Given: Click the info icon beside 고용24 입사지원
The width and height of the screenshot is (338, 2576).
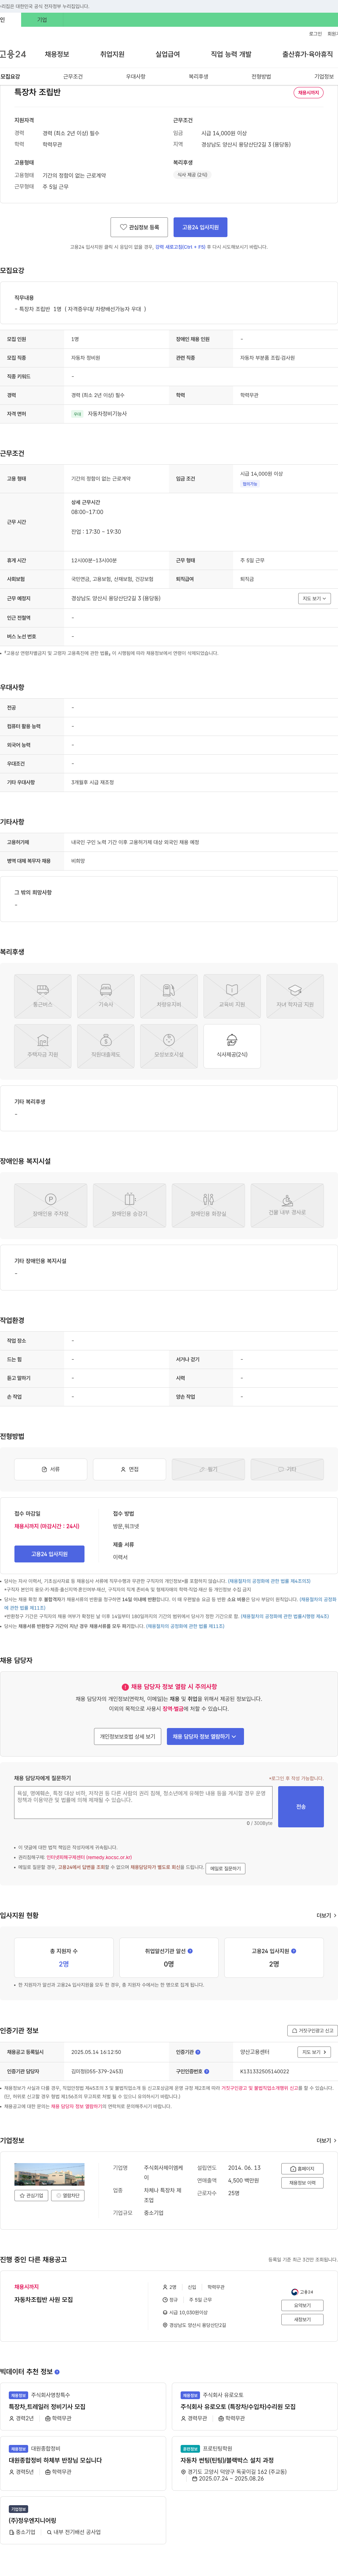Looking at the screenshot, I should pos(293,1951).
